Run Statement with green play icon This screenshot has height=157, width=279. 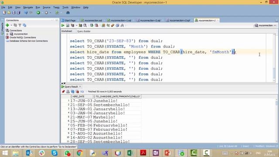point(63,25)
